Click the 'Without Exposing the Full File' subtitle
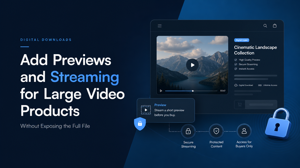Screen dimensions: 300x168 pos(55,126)
